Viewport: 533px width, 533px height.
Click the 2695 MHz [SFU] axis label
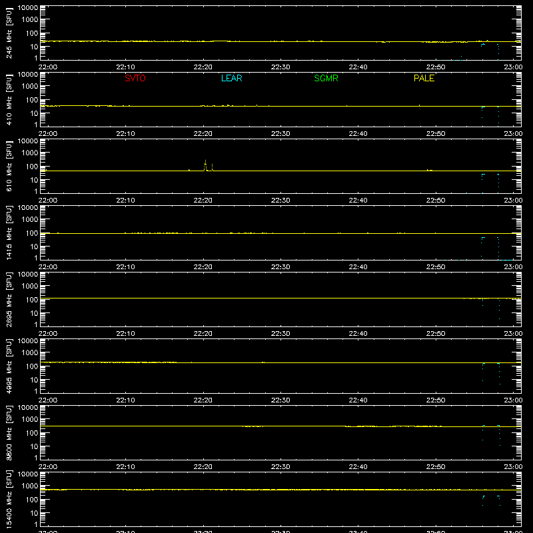coord(9,299)
